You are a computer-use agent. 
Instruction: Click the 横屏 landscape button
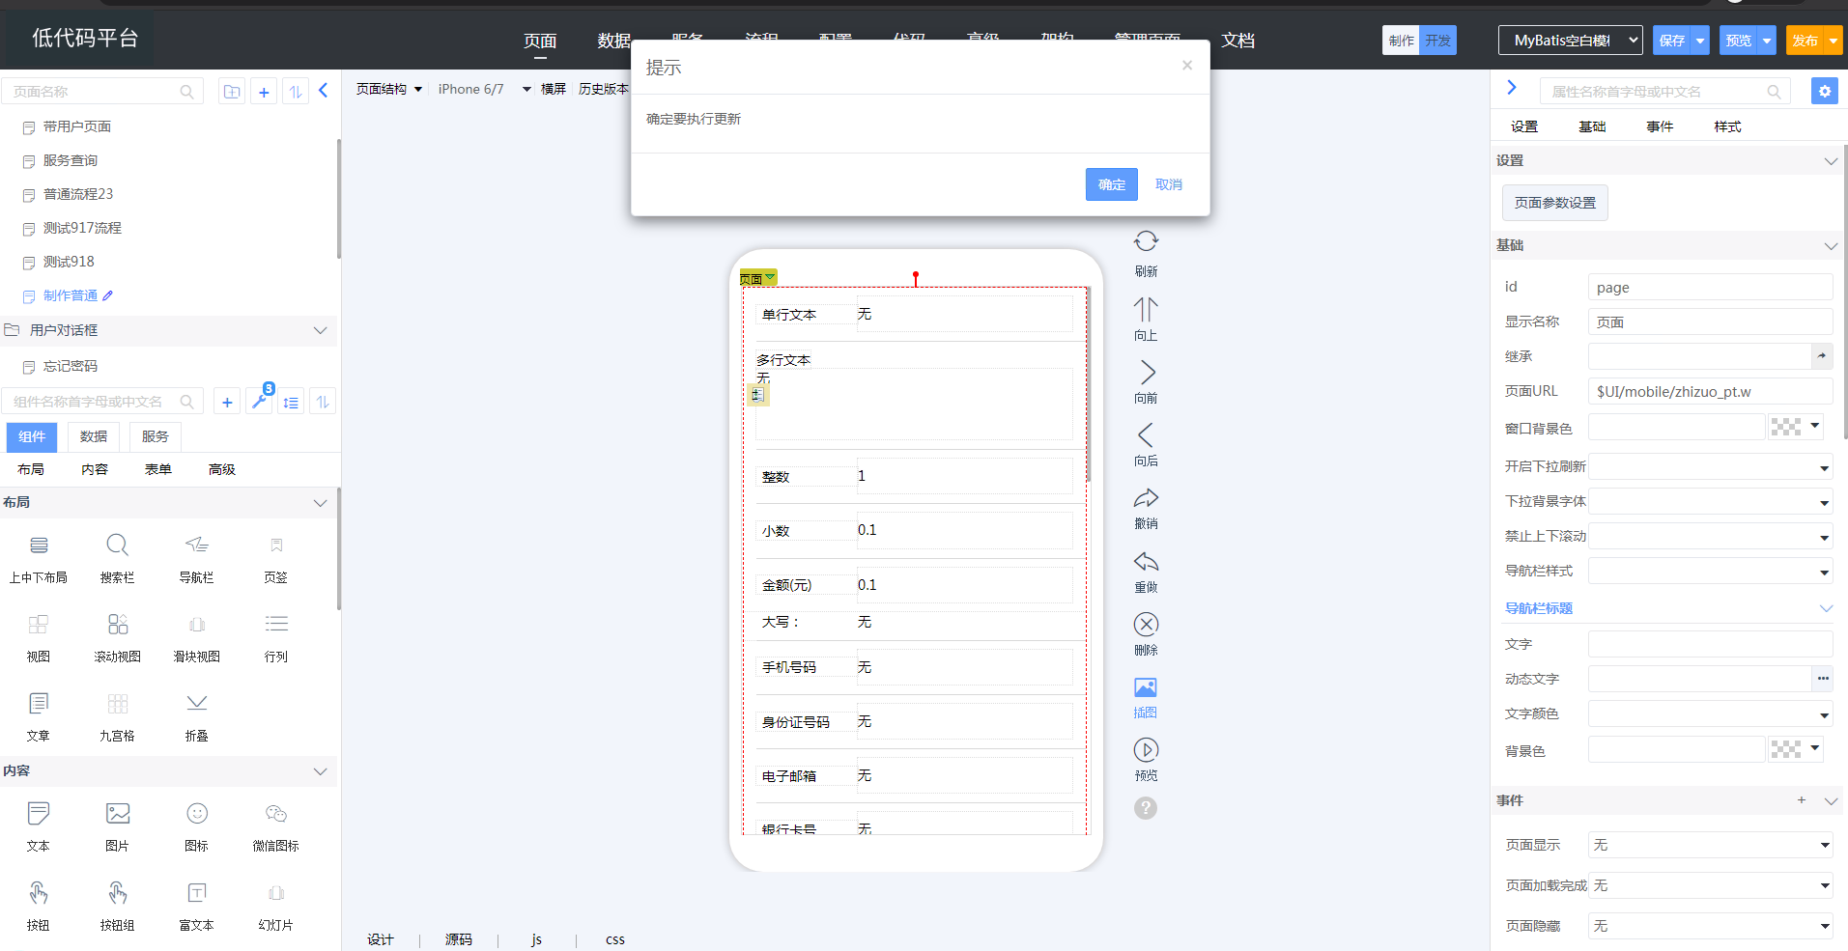point(554,89)
